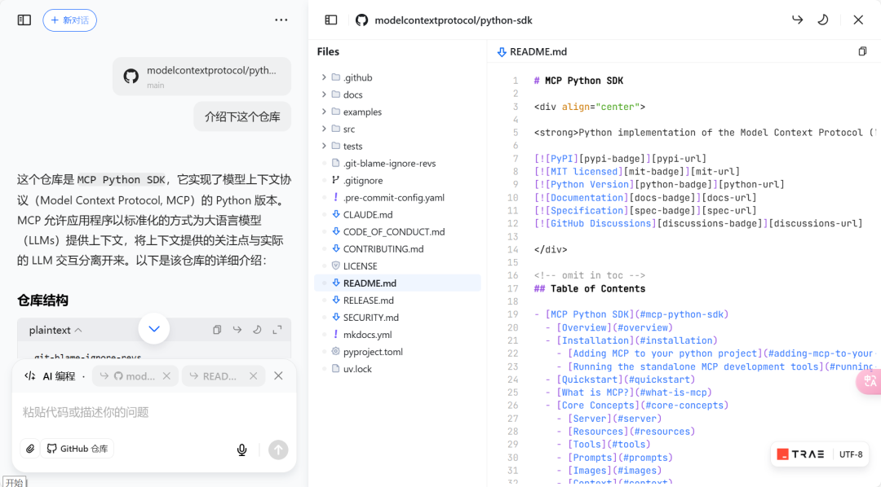Close the repository viewer panel

[858, 20]
